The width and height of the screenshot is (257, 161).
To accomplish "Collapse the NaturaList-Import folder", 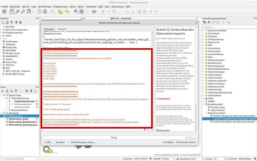I will pos(206,113).
